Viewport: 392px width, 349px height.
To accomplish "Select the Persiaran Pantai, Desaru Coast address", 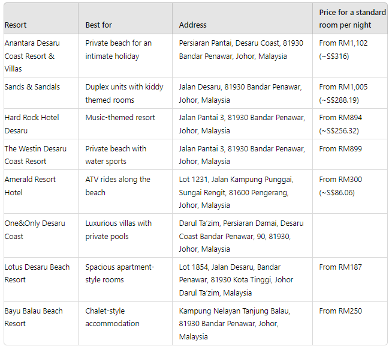I will pos(241,50).
